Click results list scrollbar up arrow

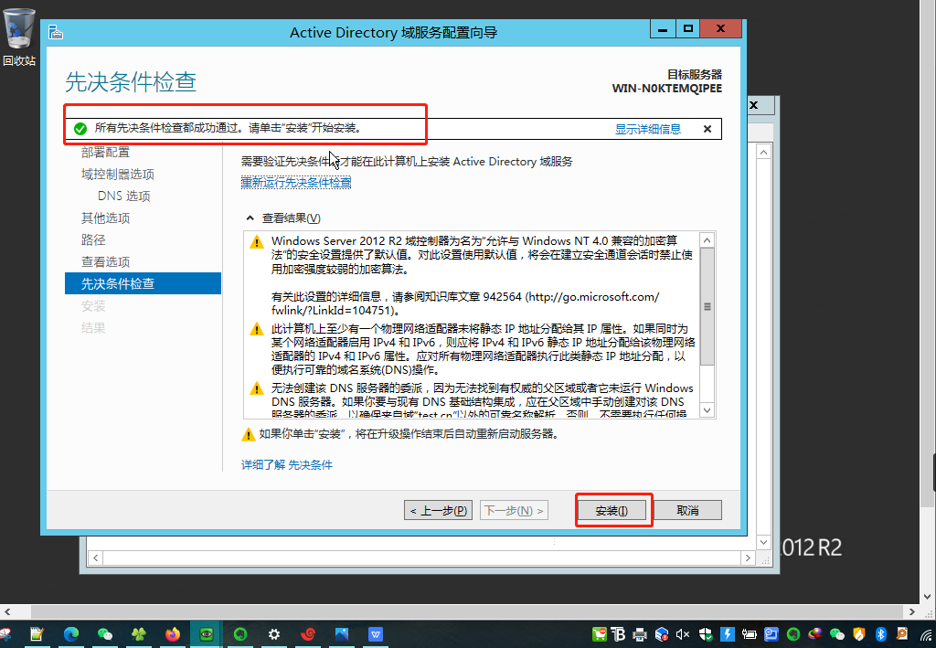pyautogui.click(x=707, y=239)
